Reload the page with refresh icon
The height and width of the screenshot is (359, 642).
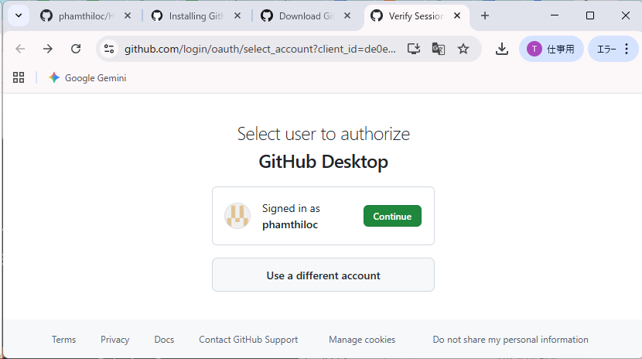pyautogui.click(x=76, y=49)
